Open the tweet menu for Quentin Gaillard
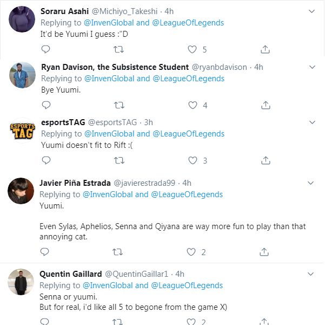The height and width of the screenshot is (325, 325). (310, 274)
